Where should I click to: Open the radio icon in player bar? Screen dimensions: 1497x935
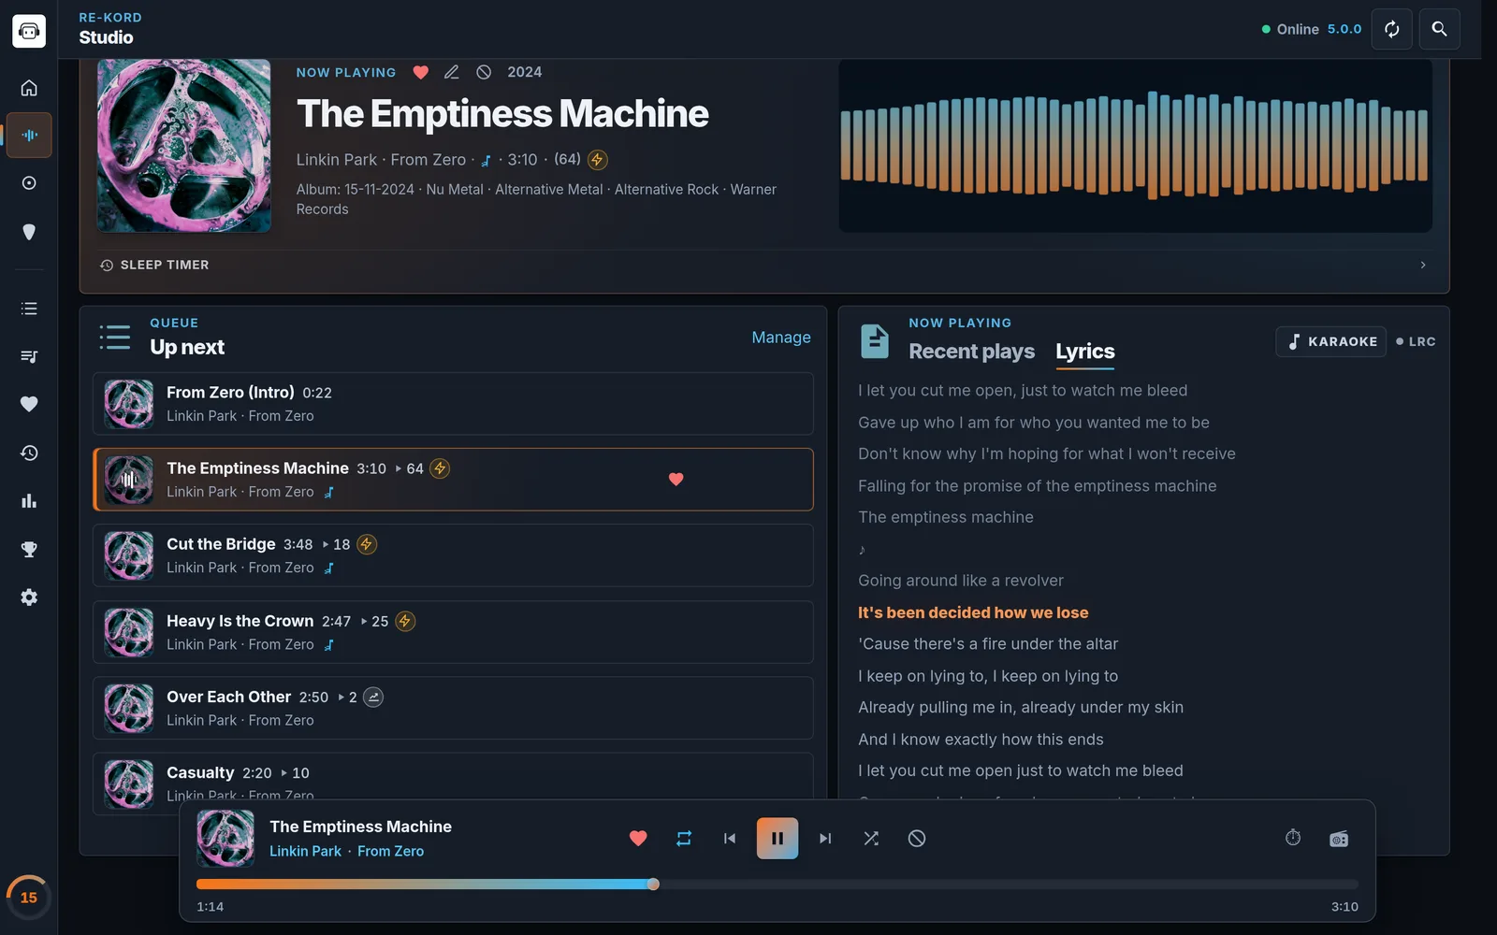[1339, 839]
